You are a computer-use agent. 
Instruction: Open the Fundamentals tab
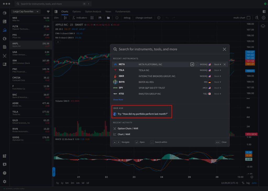tap(123, 12)
